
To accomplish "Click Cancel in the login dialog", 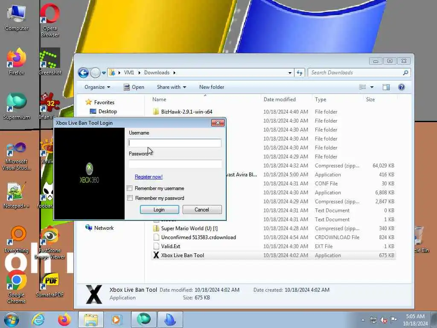I will click(x=202, y=210).
